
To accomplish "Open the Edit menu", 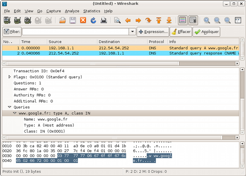I will click(x=17, y=11).
